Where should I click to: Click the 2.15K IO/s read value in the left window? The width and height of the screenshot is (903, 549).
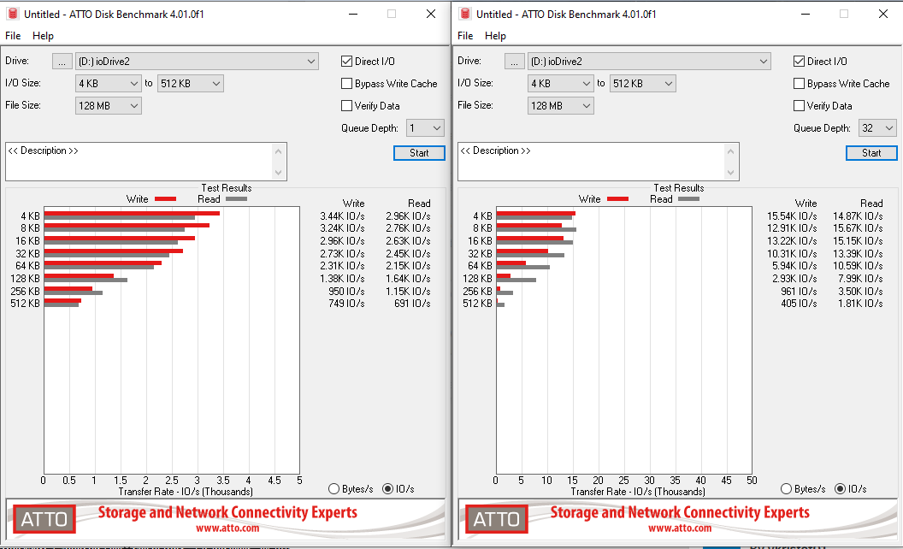click(408, 266)
